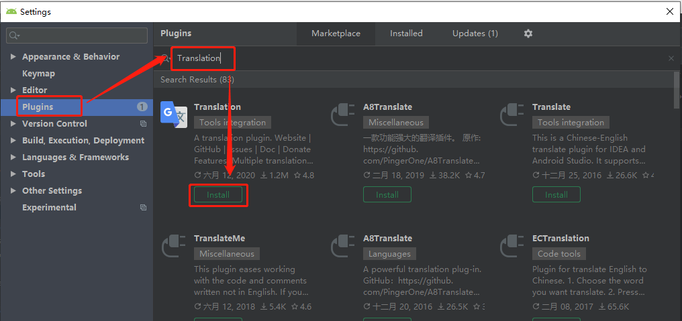Viewport: 682px width, 321px height.
Task: Click the first A8Translate plug icon
Action: click(x=344, y=114)
